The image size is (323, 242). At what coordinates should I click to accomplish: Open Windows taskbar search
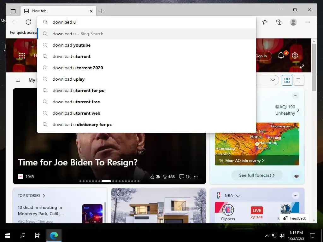click(23, 235)
